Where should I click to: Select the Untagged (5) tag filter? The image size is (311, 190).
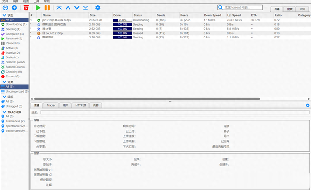click(x=15, y=106)
